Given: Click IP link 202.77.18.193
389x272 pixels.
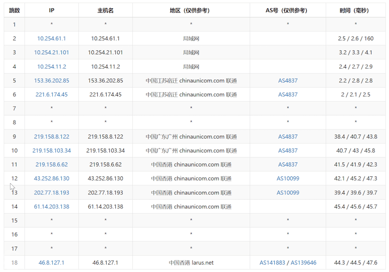Looking at the screenshot, I should click(x=51, y=192).
